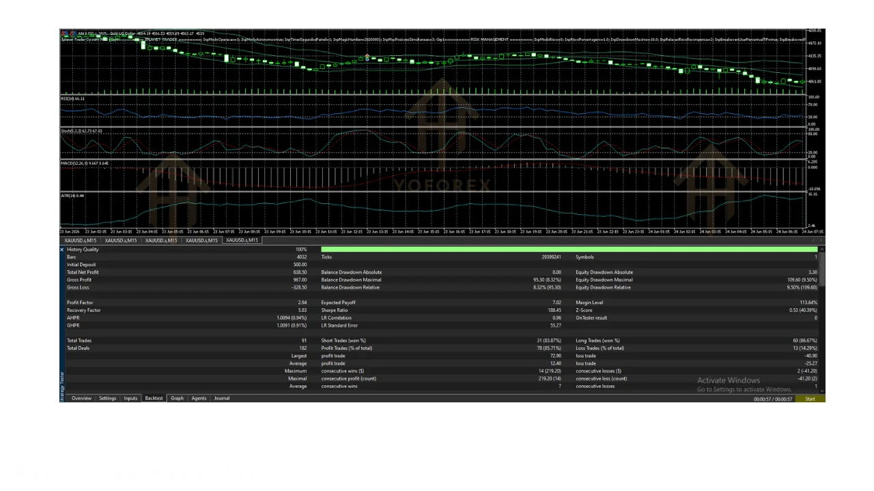This screenshot has width=874, height=491.
Task: Select Profit Trades value 78 (85.71%)
Action: [x=548, y=348]
